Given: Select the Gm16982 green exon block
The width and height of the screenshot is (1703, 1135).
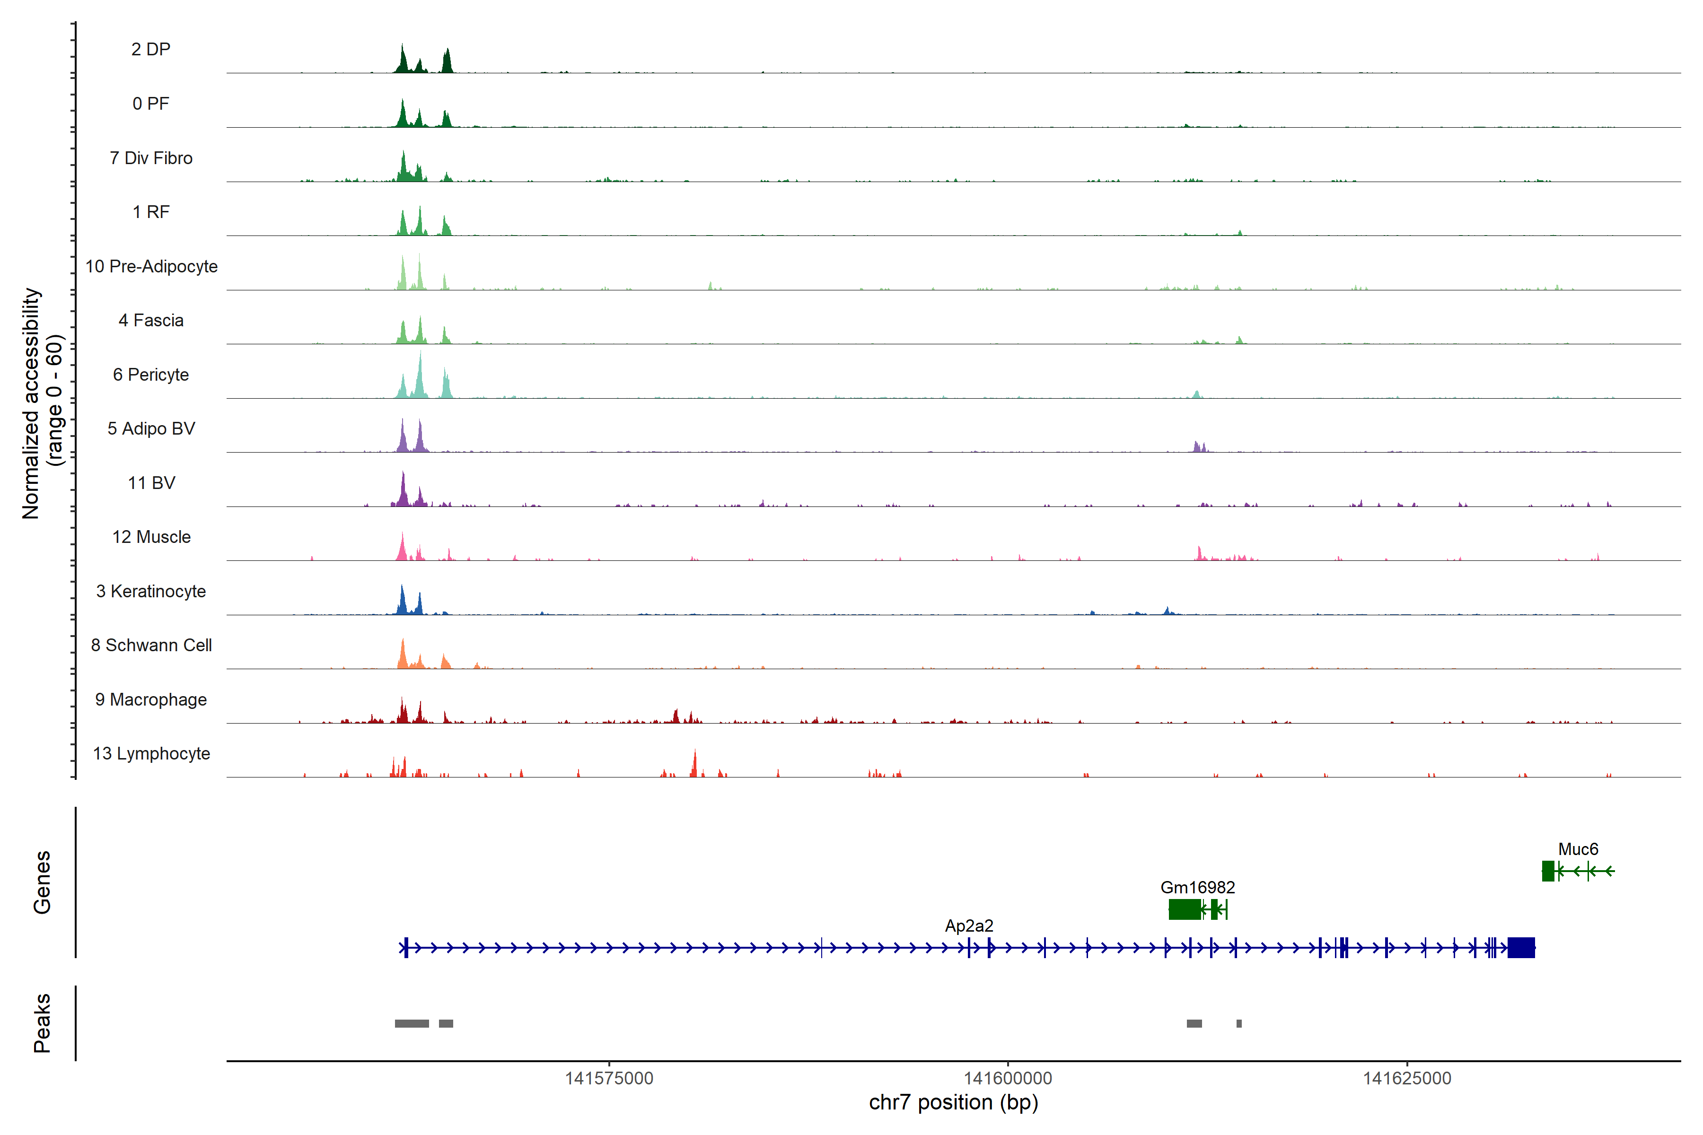Looking at the screenshot, I should 1185,909.
